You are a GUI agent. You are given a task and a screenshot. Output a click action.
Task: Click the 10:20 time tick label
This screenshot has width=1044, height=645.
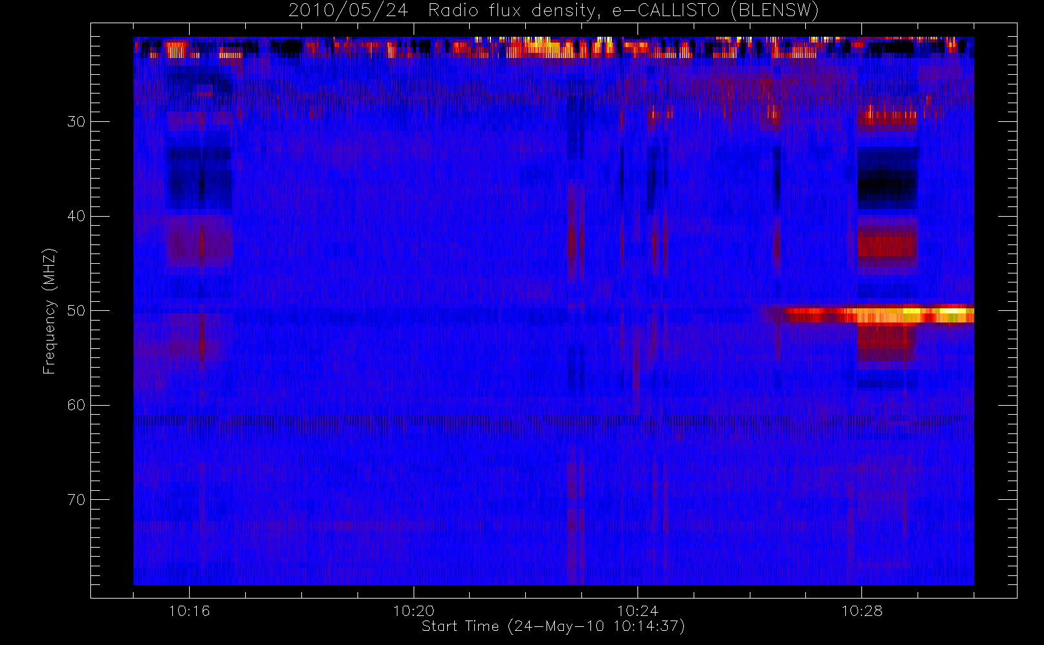[414, 611]
